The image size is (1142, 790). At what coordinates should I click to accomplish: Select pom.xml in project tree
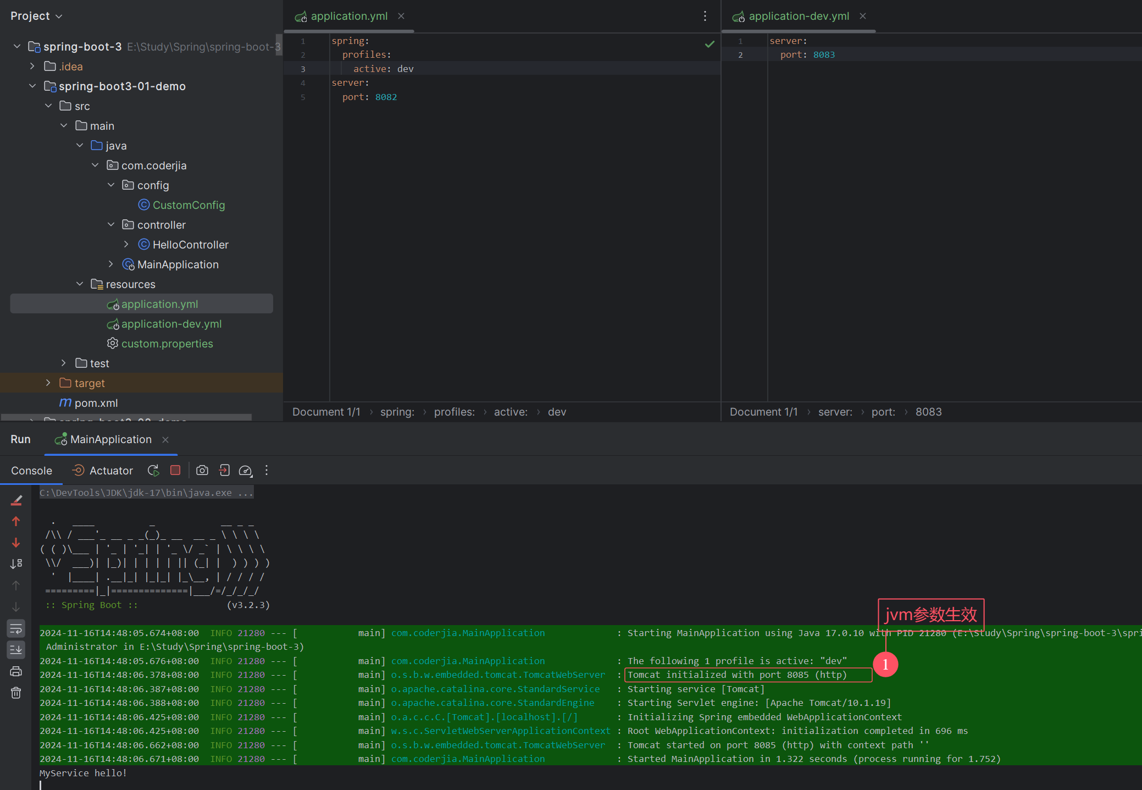click(x=96, y=403)
